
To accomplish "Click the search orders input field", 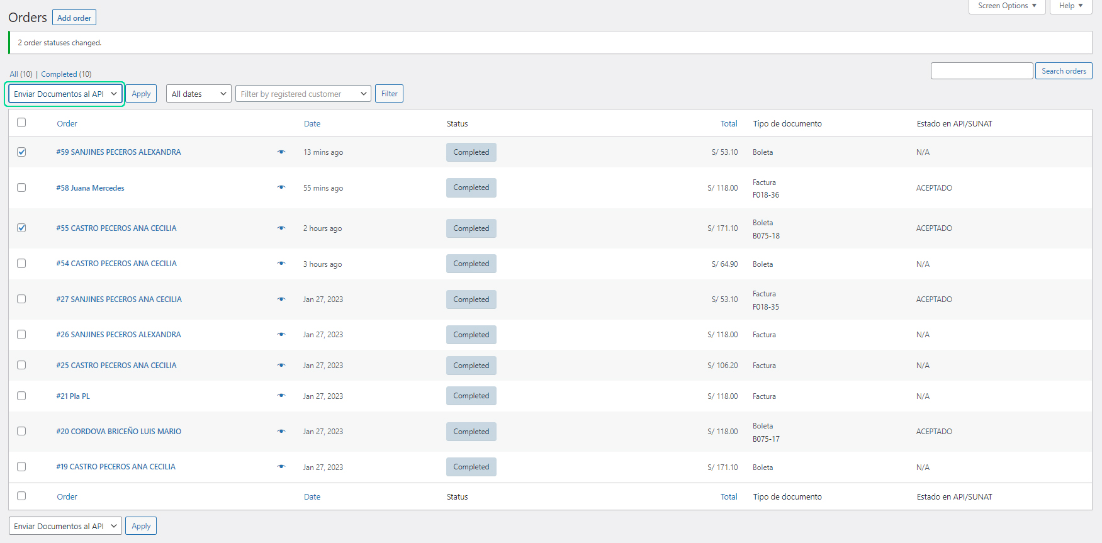I will click(x=981, y=71).
